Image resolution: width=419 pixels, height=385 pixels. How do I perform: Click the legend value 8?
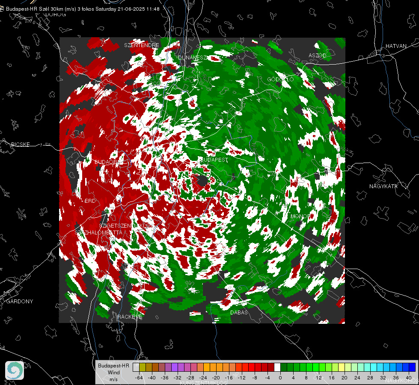(306, 378)
